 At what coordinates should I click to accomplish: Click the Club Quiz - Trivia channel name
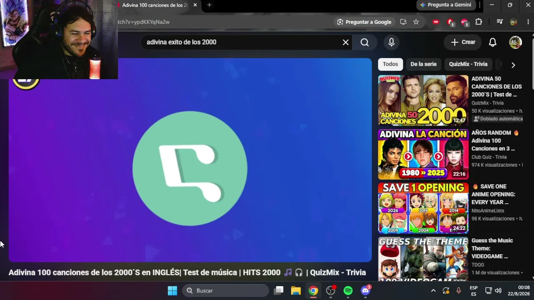pyautogui.click(x=489, y=157)
